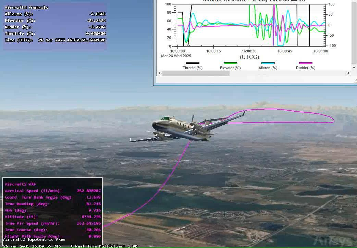Click the graph's vertical scrollbar down arrow
The height and width of the screenshot is (248, 357).
(354, 67)
